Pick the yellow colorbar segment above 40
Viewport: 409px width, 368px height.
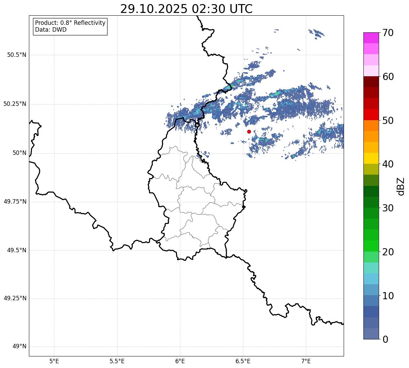point(371,158)
